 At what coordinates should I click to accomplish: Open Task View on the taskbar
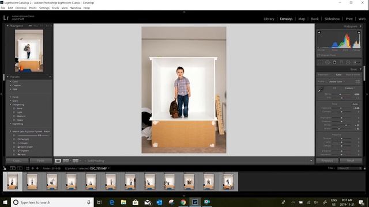click(99, 202)
